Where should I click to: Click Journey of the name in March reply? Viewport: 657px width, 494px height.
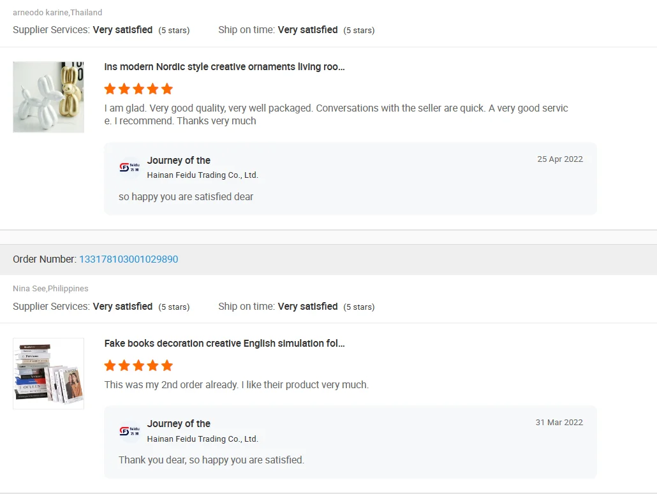coord(179,424)
